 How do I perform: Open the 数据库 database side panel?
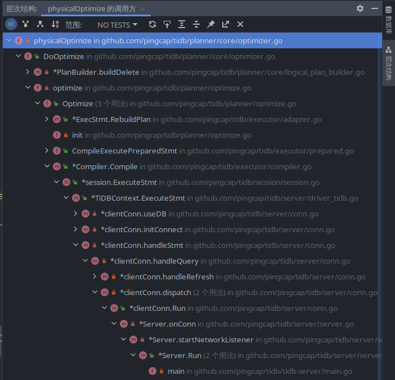click(x=388, y=20)
